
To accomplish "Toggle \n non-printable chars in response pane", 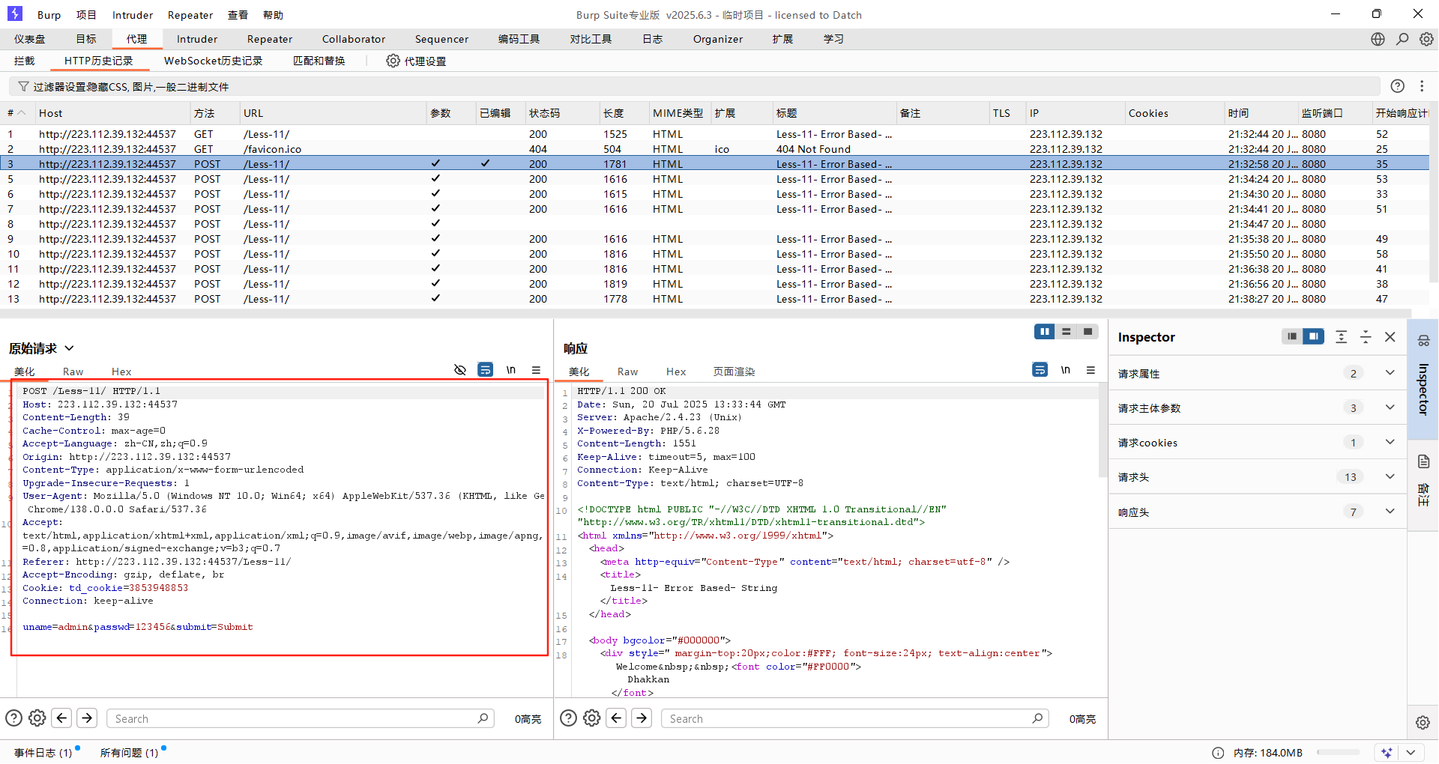I will point(1066,370).
